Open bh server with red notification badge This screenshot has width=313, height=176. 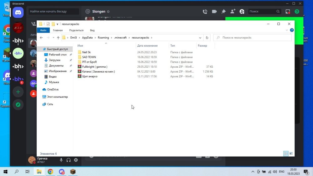[x=18, y=79]
